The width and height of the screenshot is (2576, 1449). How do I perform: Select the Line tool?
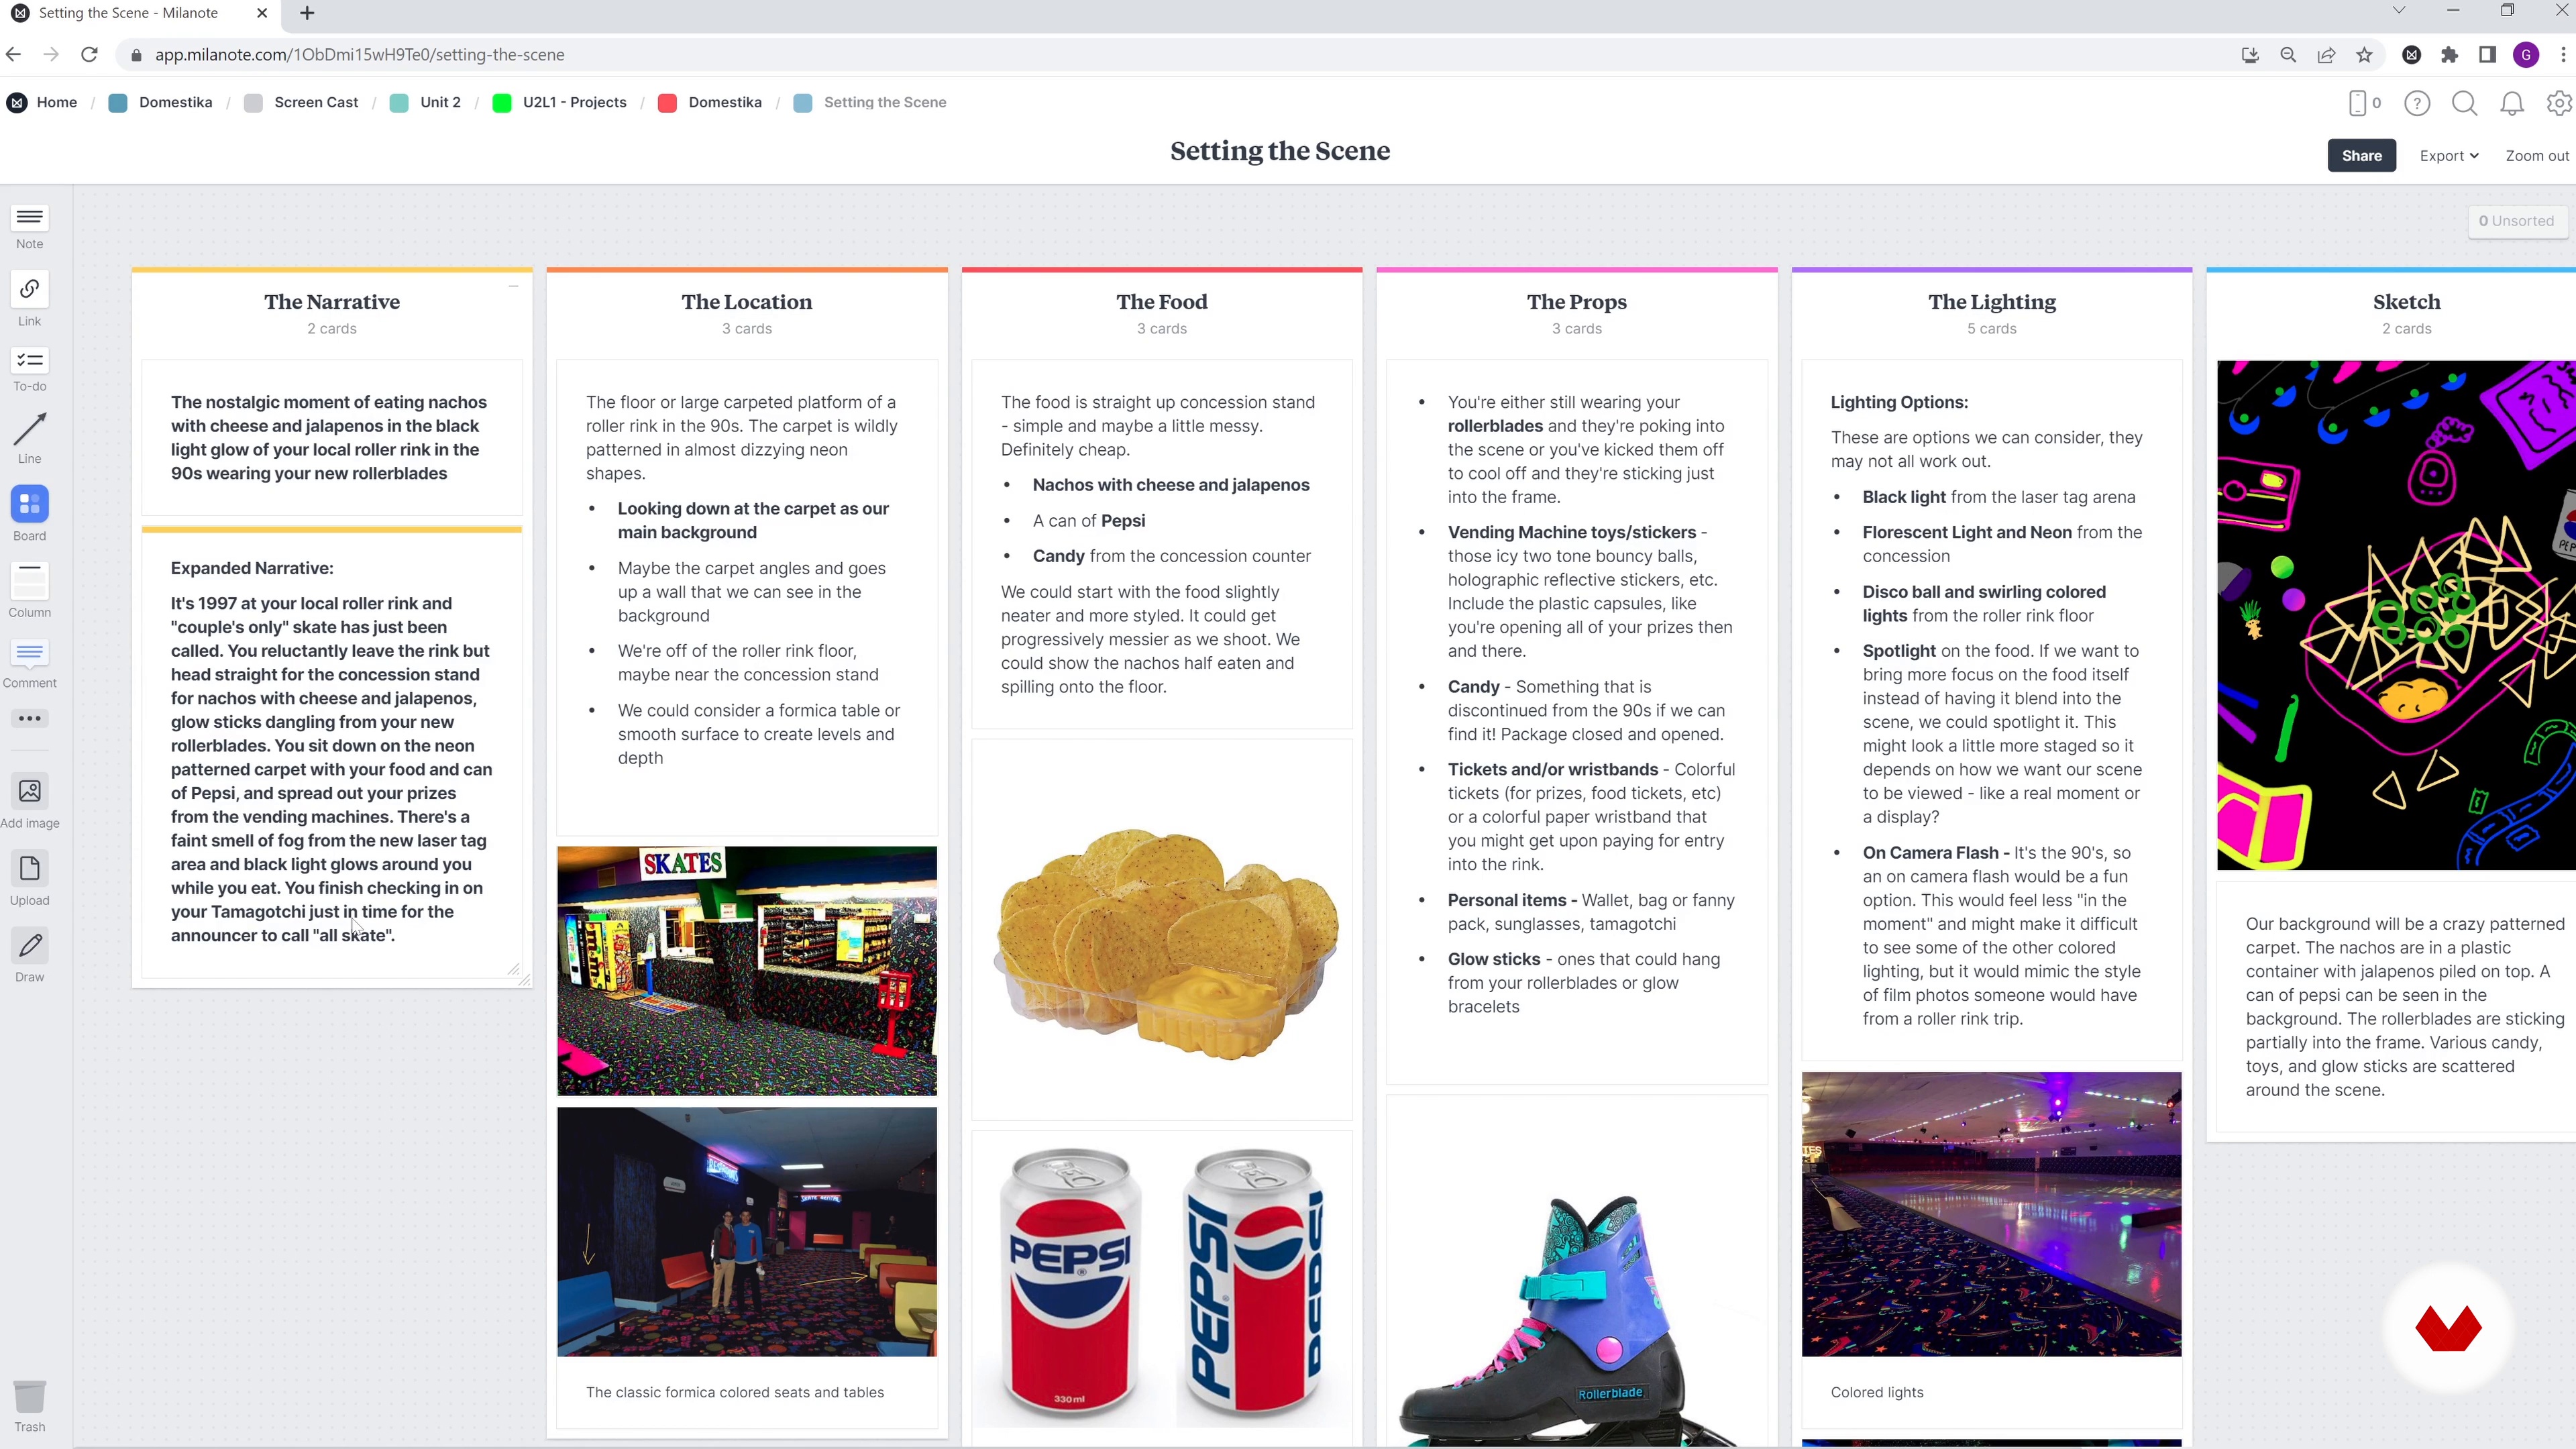30,439
